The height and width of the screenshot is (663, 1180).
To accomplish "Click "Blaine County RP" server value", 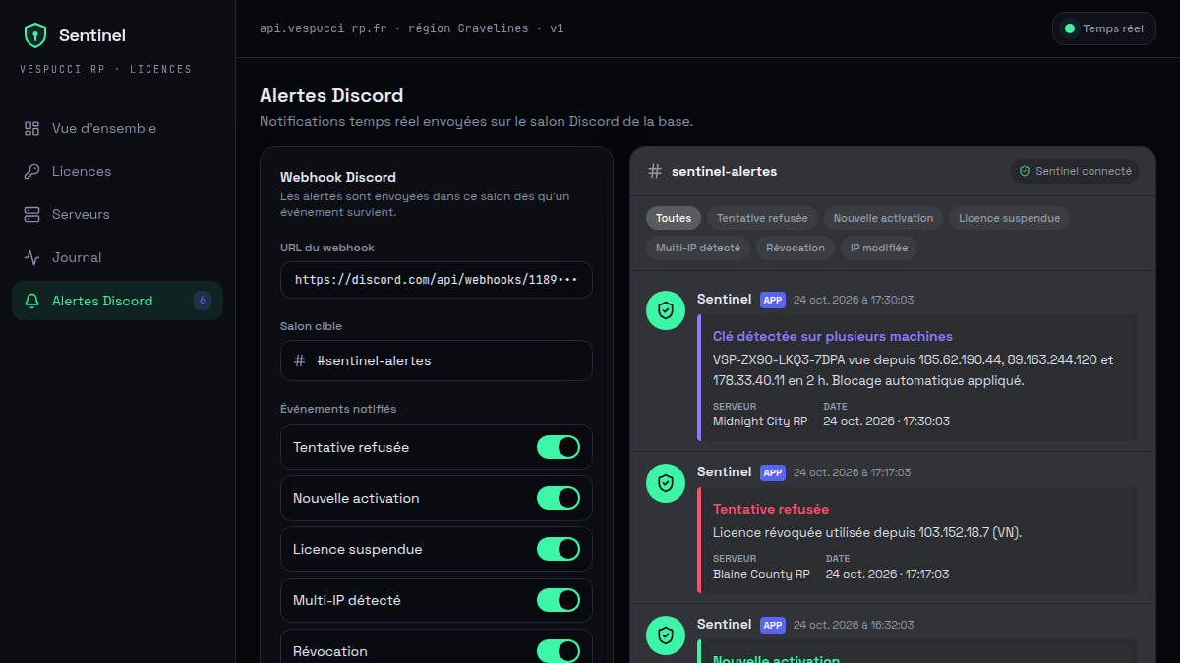I will (761, 574).
